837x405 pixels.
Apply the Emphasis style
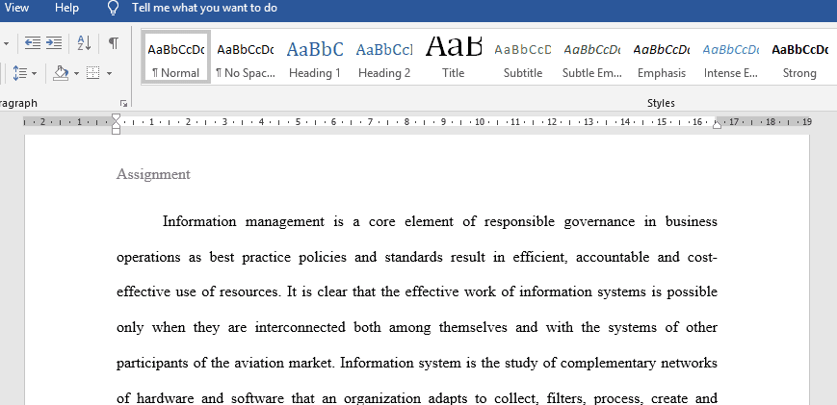[x=662, y=57]
